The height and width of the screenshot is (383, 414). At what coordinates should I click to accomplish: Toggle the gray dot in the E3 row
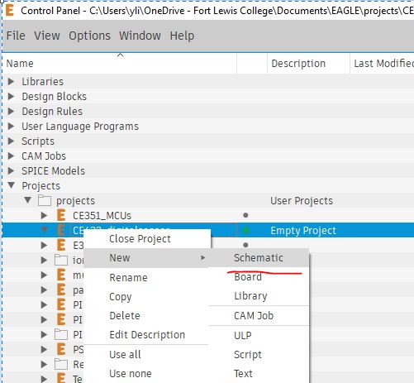[245, 245]
